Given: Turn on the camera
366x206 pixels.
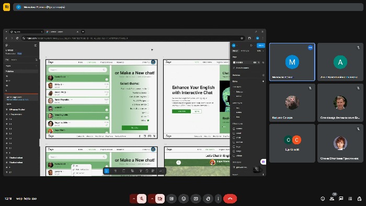Looking at the screenshot, I should [x=160, y=199].
